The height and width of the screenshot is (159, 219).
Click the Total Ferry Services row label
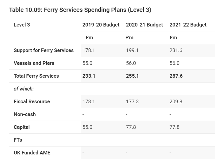point(36,76)
